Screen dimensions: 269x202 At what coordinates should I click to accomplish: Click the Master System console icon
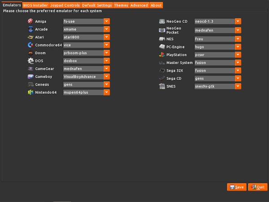(162, 62)
